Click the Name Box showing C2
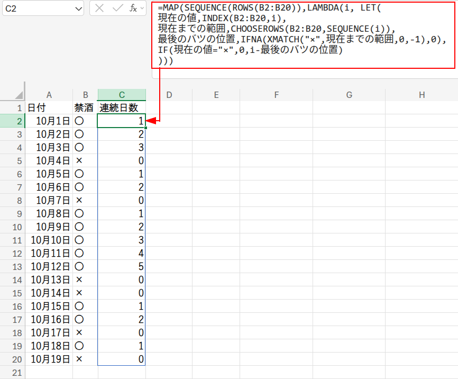Screen dimensions: 458x379 37,8
